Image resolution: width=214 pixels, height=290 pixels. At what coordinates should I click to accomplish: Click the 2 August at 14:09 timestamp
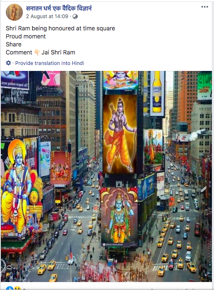click(47, 16)
